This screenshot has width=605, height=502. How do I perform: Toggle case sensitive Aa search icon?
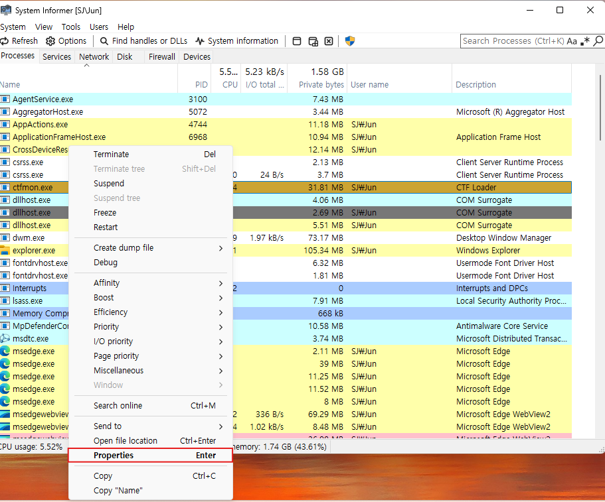tap(572, 41)
